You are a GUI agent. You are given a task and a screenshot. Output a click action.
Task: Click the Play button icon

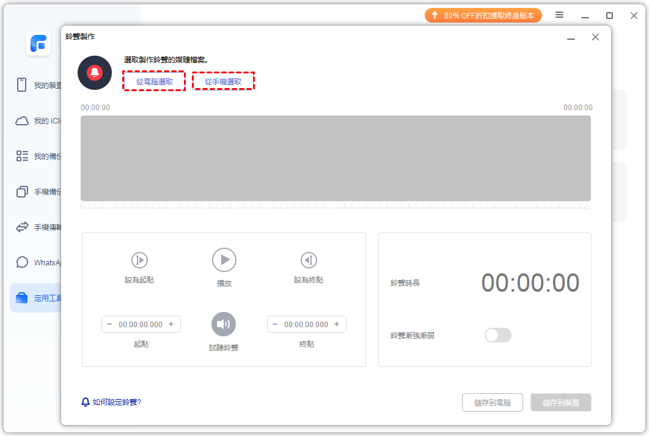(x=224, y=260)
